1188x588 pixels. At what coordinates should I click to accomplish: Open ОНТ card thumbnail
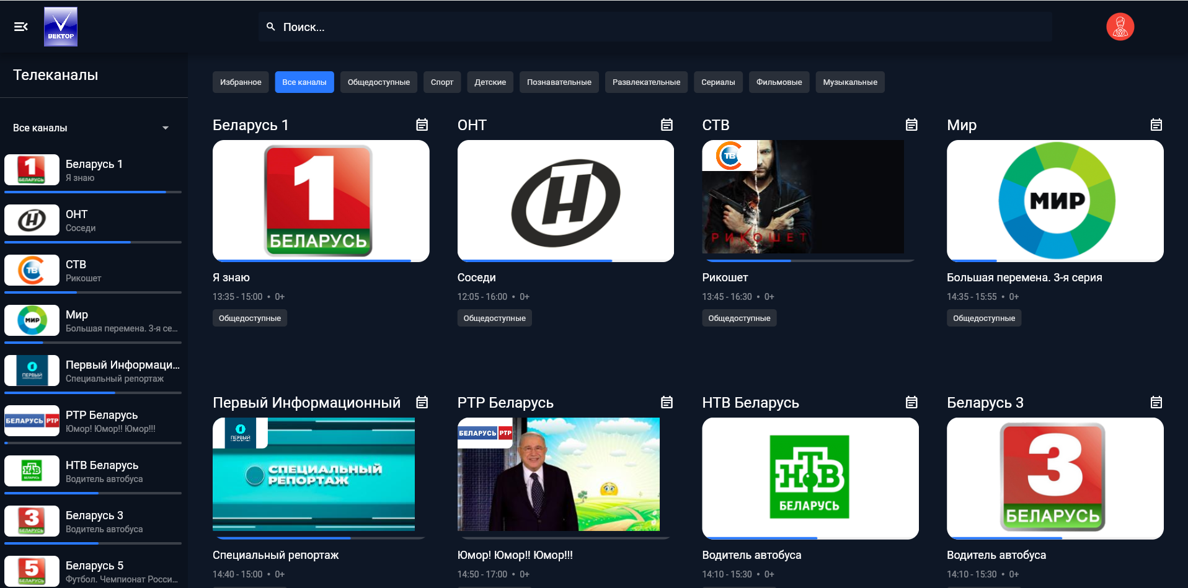(x=565, y=201)
